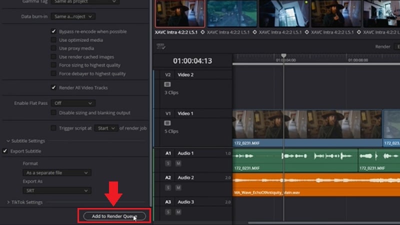This screenshot has width=400, height=225.
Task: Click Video 2 track name
Action: tap(185, 74)
